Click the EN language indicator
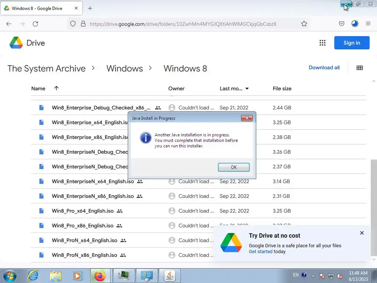 coord(296,275)
